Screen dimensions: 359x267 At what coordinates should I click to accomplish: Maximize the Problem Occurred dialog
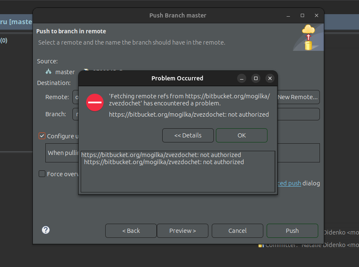pyautogui.click(x=256, y=78)
